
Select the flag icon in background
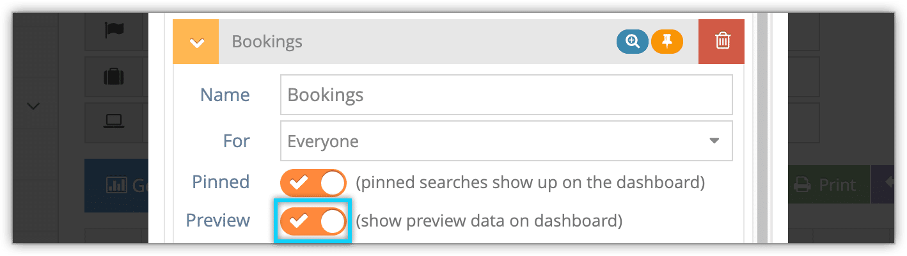[x=114, y=29]
